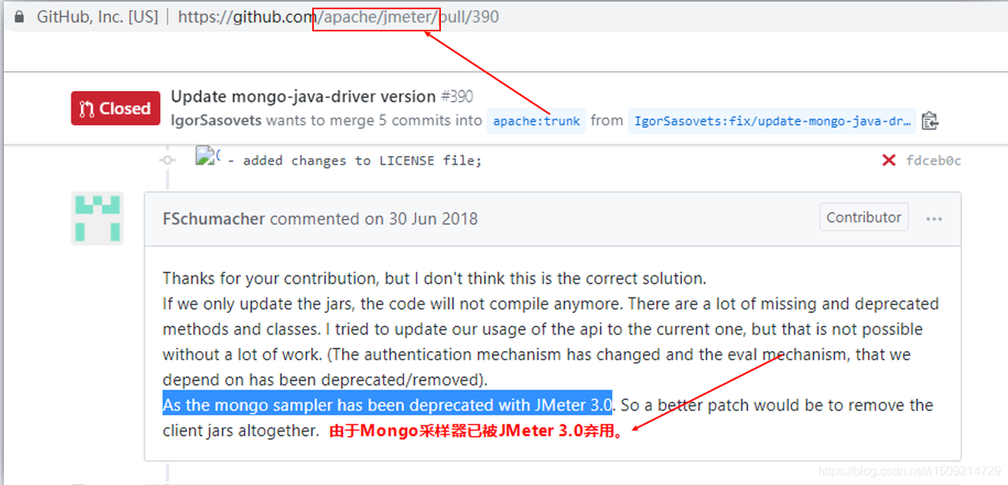Click the commit author avatar image

point(208,157)
